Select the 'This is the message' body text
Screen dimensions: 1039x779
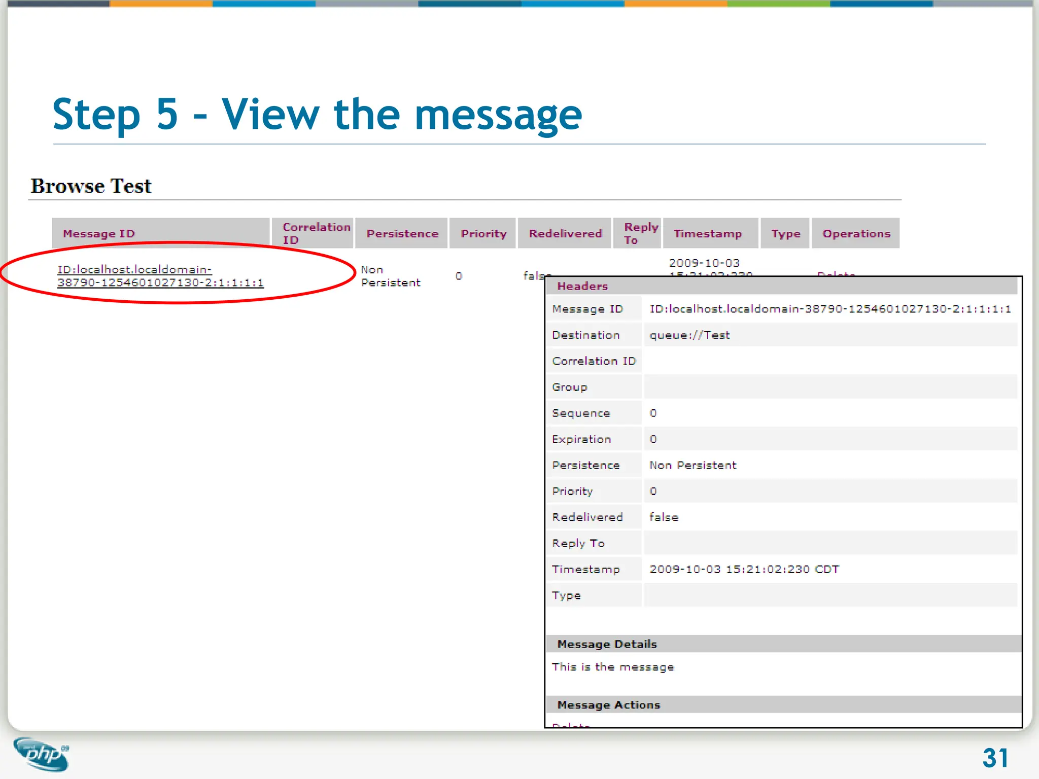coord(613,667)
